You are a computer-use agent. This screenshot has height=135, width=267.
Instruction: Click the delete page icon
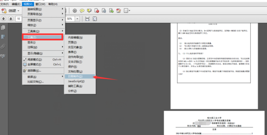97,11
